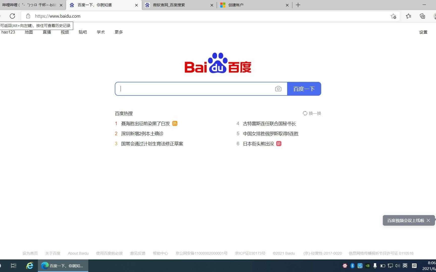Toggle the 英 input language indicator
436x272 pixels.
[405, 265]
